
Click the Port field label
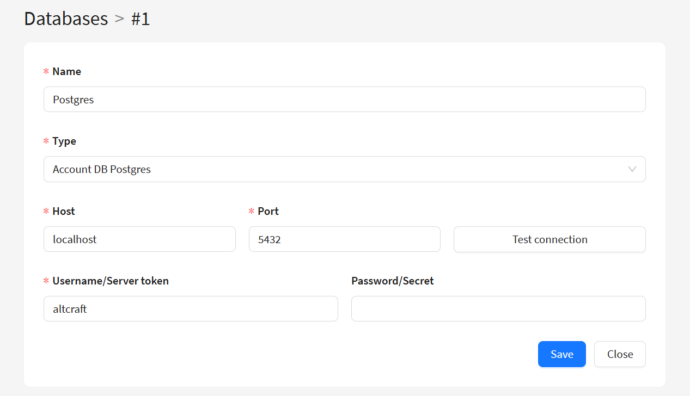click(268, 211)
